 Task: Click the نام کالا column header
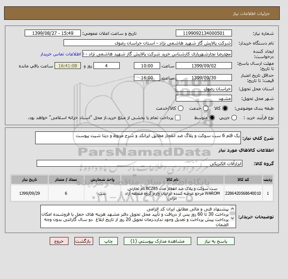[172, 179]
